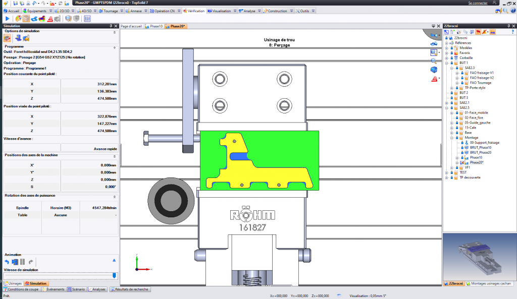
Task: Switch to the Phase10 document tab
Action: [x=154, y=26]
